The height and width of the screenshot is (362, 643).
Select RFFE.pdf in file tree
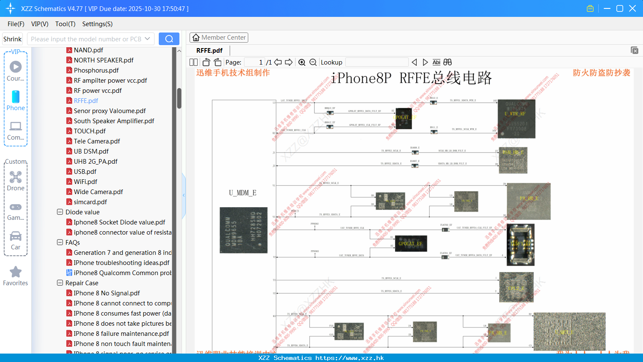tap(86, 100)
